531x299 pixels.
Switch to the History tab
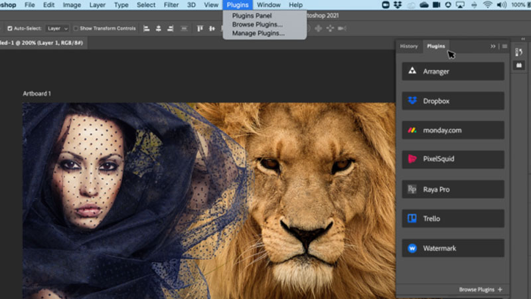coord(409,47)
